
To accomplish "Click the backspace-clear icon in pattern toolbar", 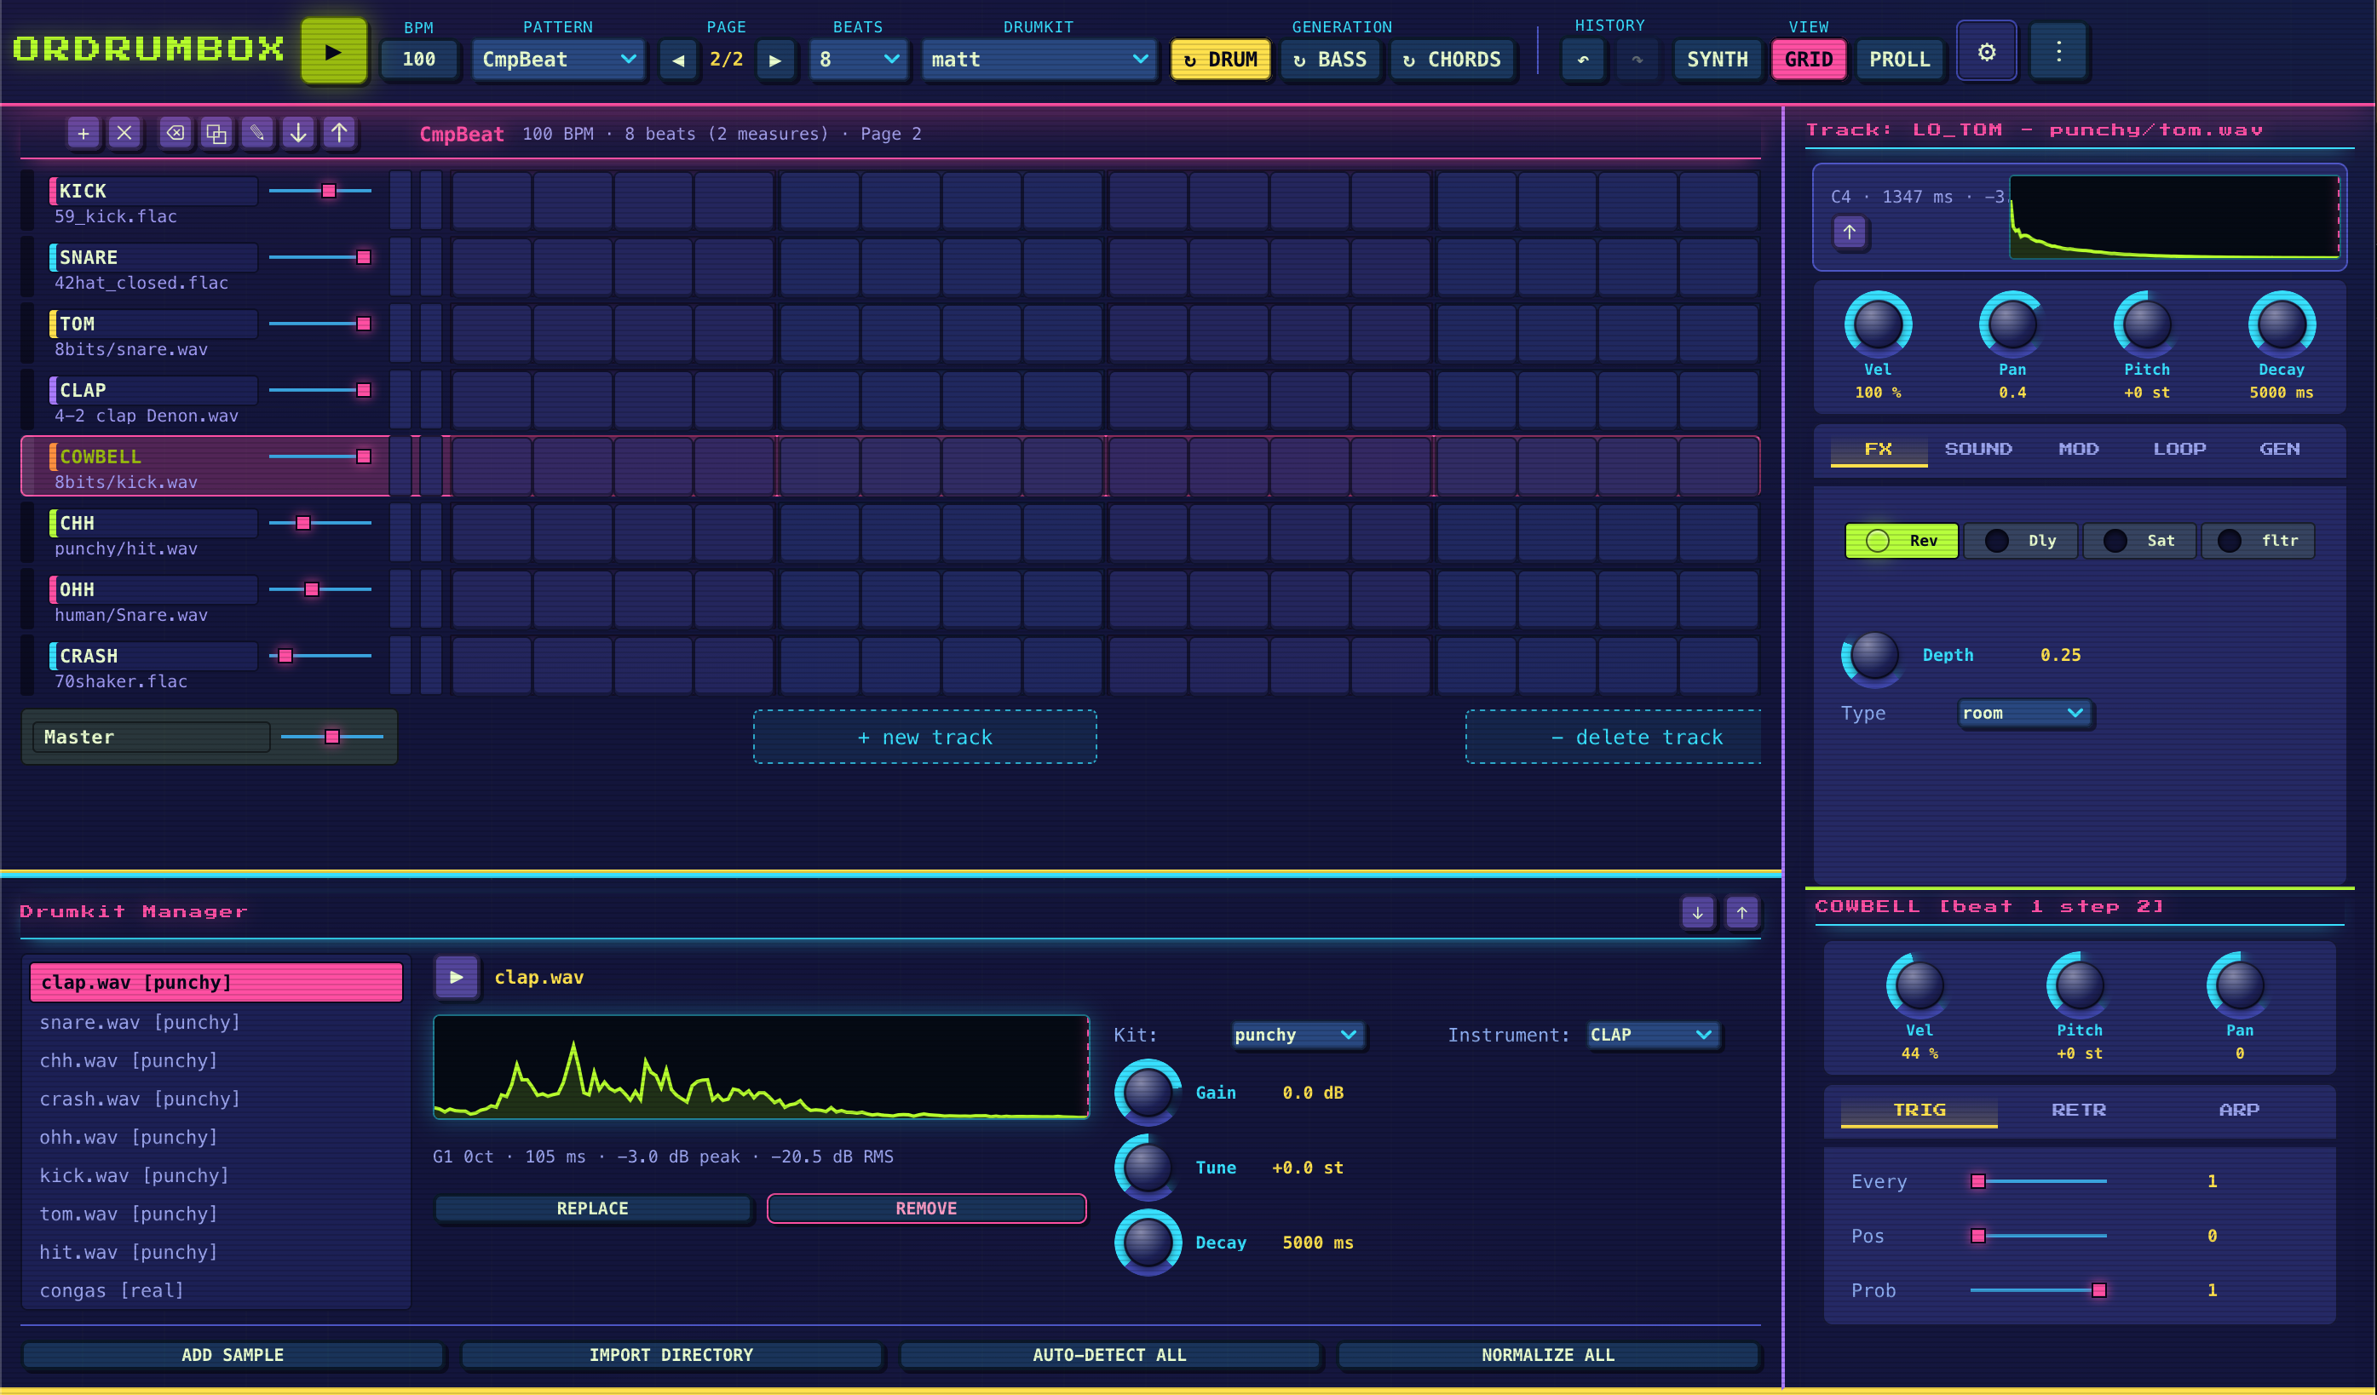I will click(x=176, y=133).
